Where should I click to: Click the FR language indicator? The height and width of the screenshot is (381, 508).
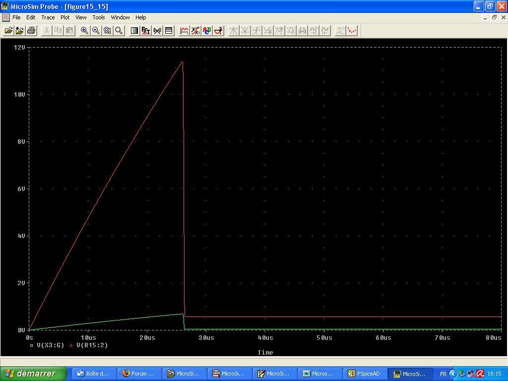coord(443,374)
